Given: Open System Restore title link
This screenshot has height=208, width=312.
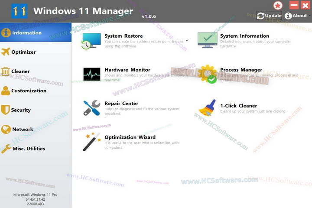Looking at the screenshot, I should point(123,36).
